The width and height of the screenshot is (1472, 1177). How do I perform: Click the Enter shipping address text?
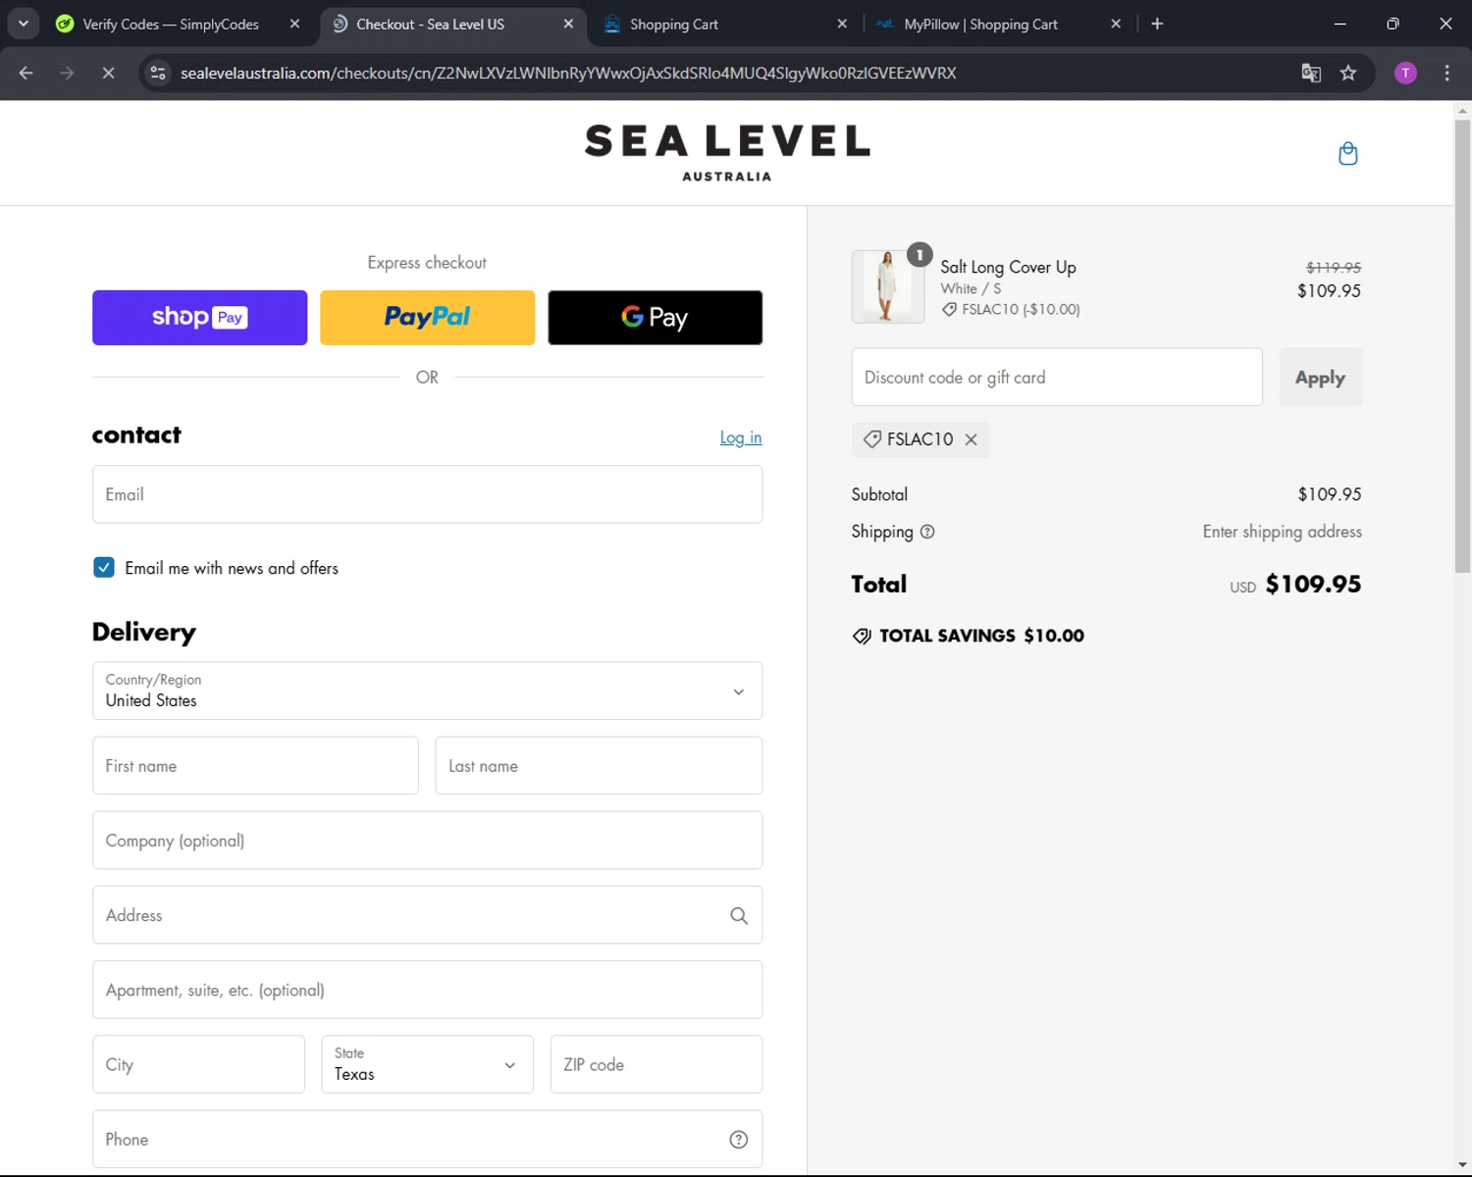coord(1282,532)
